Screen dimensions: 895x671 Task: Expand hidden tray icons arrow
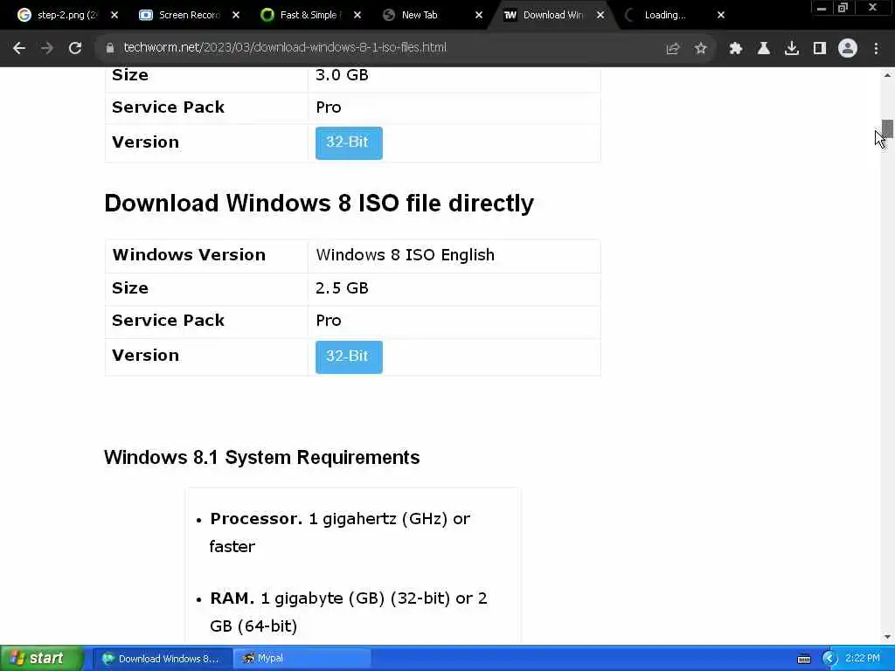point(830,659)
